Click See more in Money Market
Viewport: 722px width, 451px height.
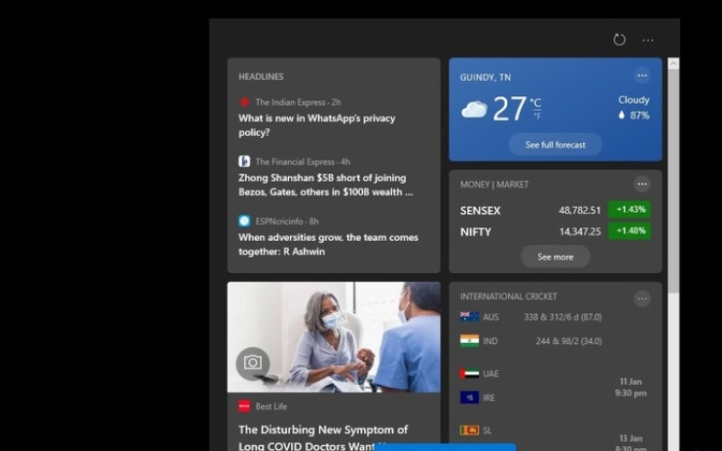click(556, 257)
